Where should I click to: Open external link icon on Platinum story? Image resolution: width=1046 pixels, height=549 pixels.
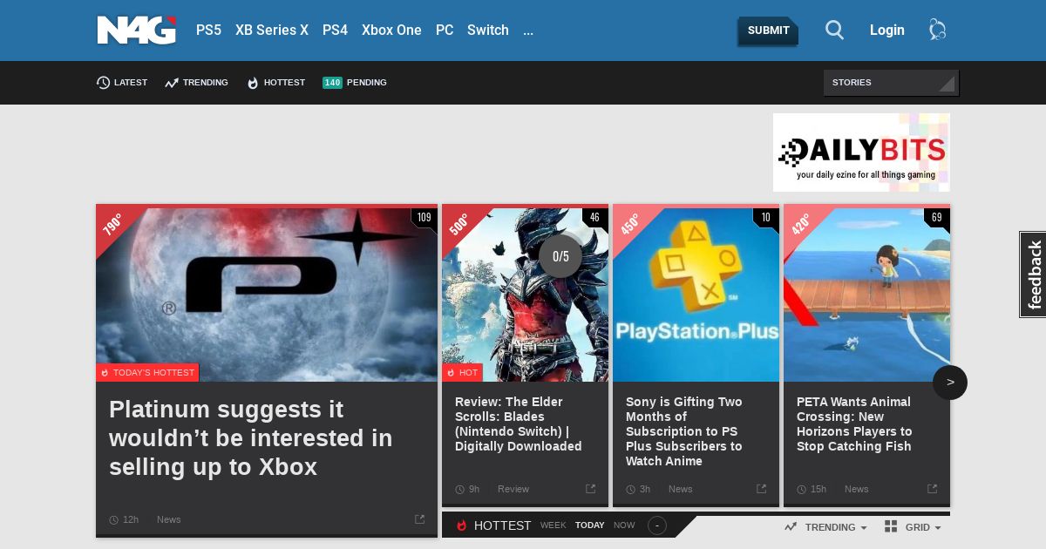click(x=419, y=519)
